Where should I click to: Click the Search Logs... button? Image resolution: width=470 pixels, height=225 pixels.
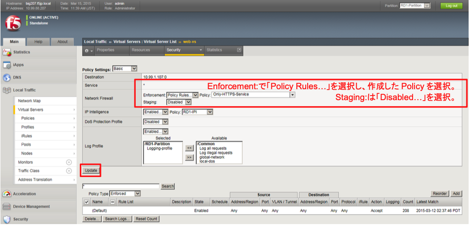click(x=117, y=219)
